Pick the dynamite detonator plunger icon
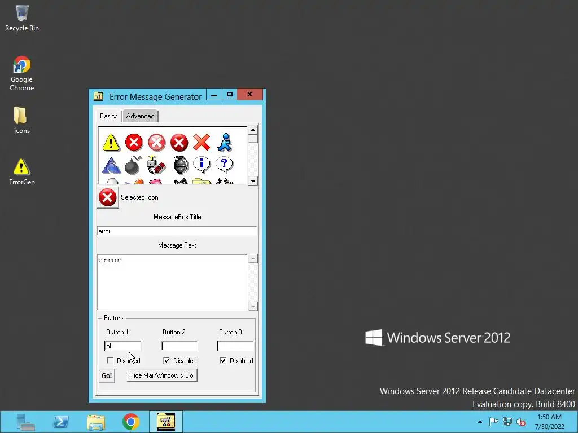Image resolution: width=578 pixels, height=433 pixels. (x=156, y=165)
